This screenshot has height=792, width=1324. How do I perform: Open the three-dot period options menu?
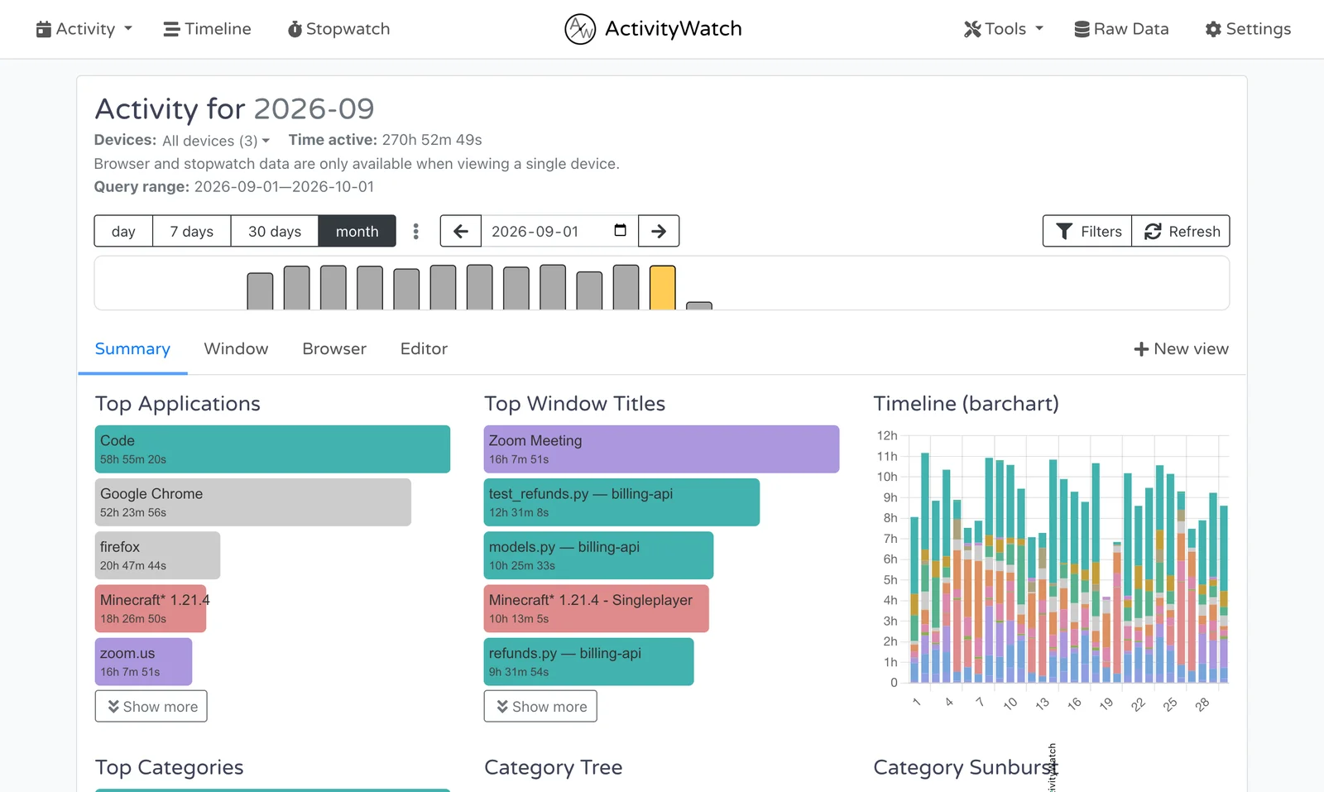[x=416, y=231]
